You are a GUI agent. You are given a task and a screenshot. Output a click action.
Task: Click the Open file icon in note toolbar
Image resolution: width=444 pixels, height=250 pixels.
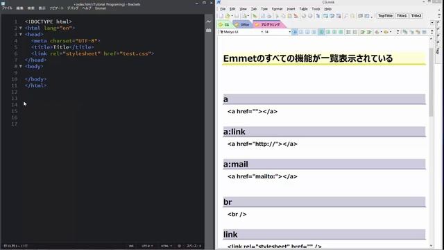(228, 16)
